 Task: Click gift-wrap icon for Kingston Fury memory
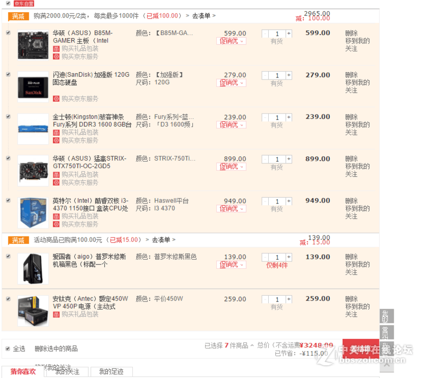[x=56, y=133]
